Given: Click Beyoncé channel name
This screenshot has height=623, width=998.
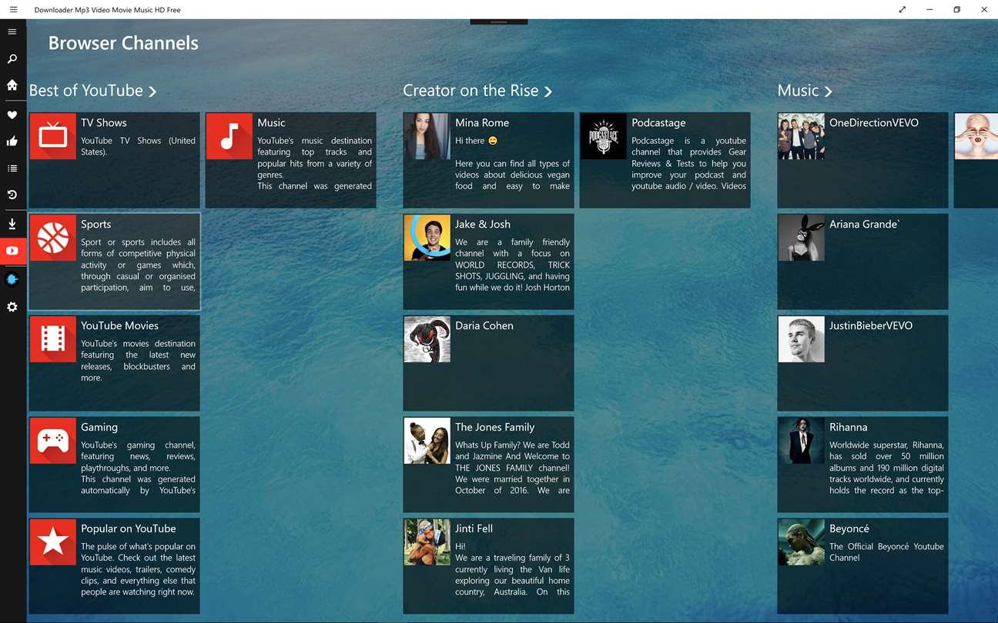Looking at the screenshot, I should tap(849, 529).
